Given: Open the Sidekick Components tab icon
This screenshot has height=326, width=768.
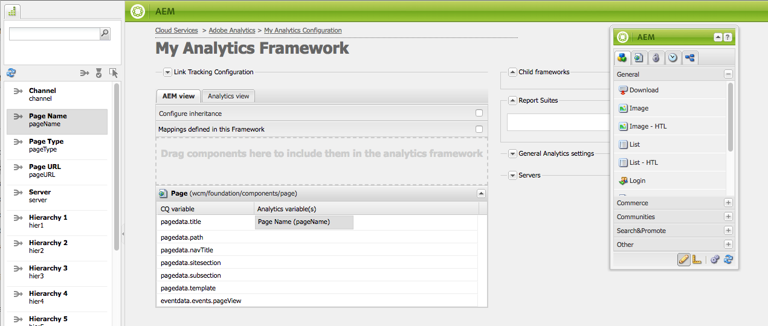Looking at the screenshot, I should click(622, 58).
